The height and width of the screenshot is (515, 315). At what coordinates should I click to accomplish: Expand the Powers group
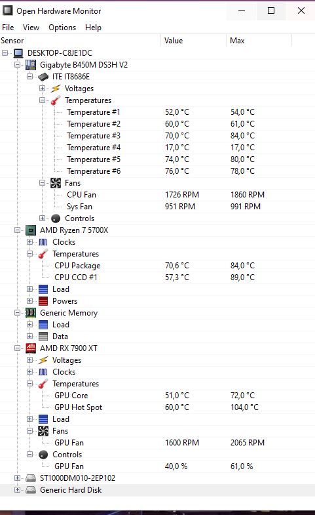[x=30, y=301]
